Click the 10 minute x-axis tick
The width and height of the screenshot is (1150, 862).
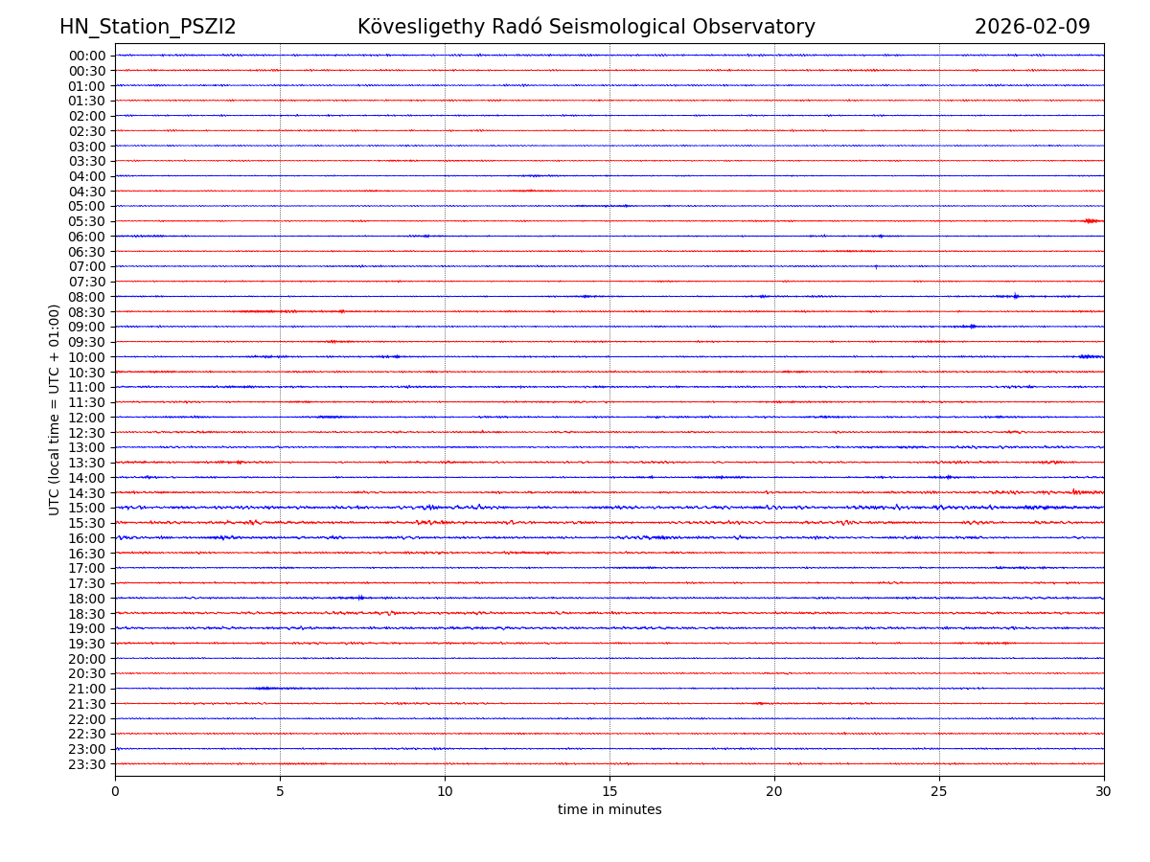445,792
